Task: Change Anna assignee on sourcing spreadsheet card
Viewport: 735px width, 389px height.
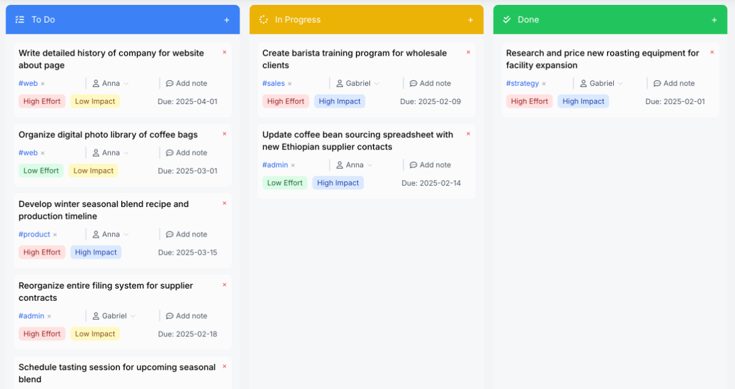Action: [x=354, y=165]
